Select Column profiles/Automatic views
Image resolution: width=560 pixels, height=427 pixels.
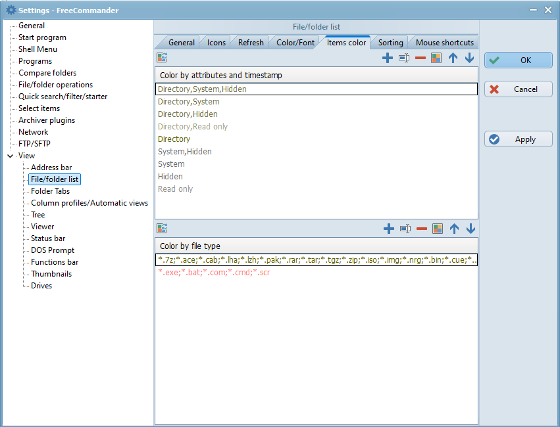(89, 203)
